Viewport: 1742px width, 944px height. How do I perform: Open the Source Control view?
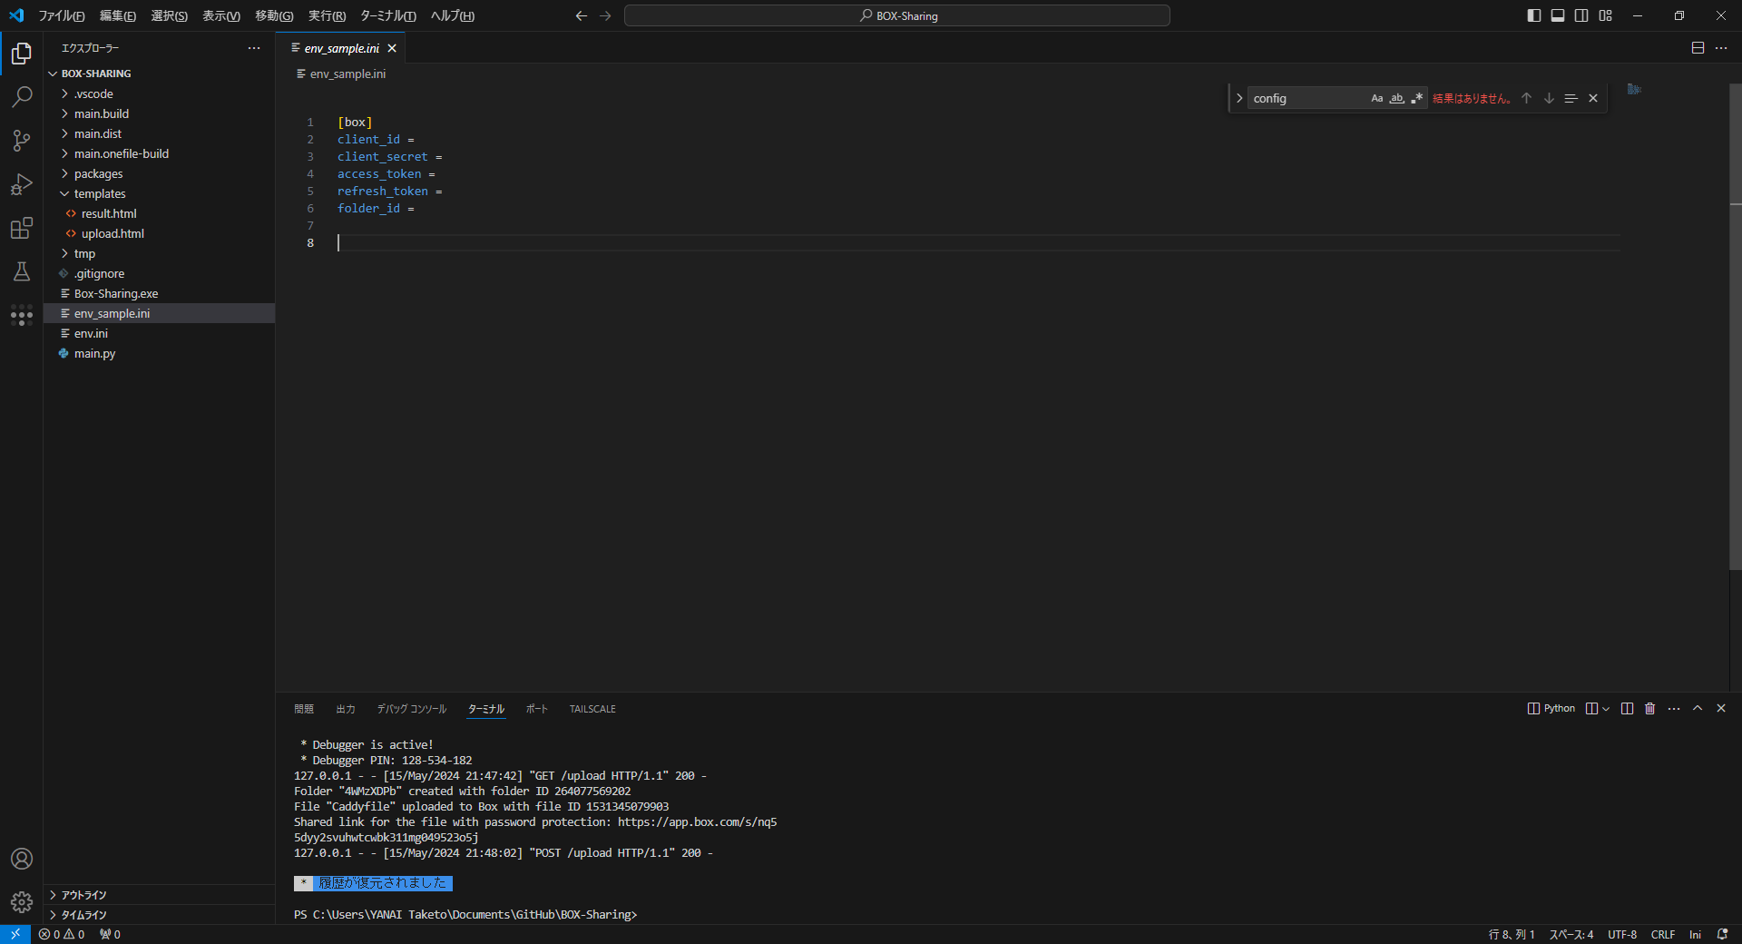point(22,141)
